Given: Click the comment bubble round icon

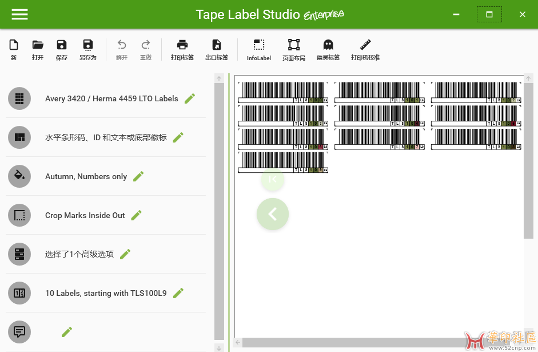Looking at the screenshot, I should [x=19, y=332].
